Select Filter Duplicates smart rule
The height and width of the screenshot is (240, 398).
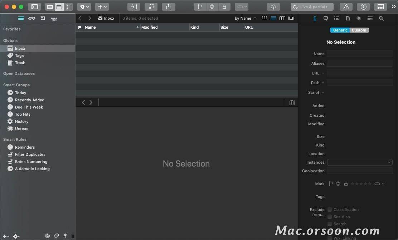tap(30, 154)
